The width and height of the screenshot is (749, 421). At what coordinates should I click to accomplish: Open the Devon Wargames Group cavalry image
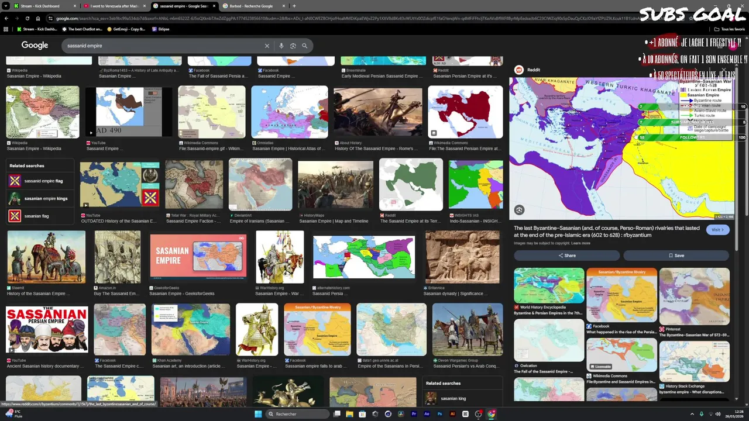(x=467, y=329)
